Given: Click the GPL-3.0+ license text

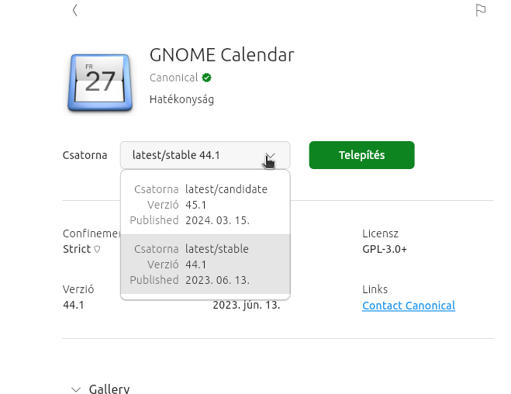Looking at the screenshot, I should (x=385, y=249).
